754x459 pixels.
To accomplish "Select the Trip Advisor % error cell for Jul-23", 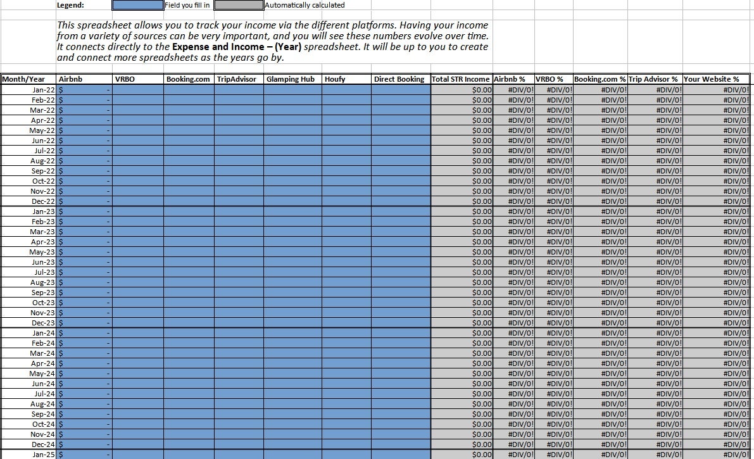I will click(x=655, y=272).
